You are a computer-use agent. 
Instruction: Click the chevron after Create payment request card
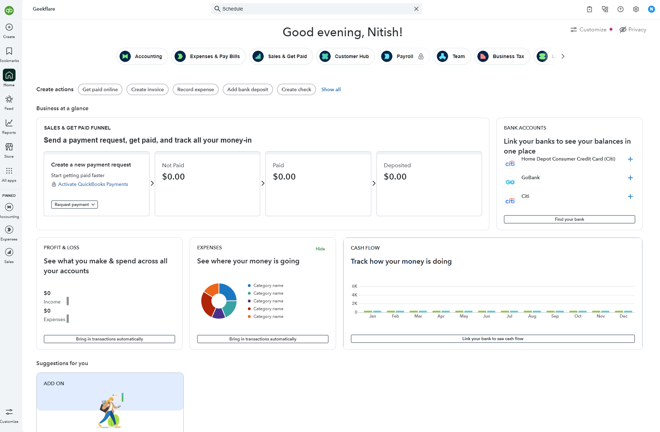(x=152, y=183)
